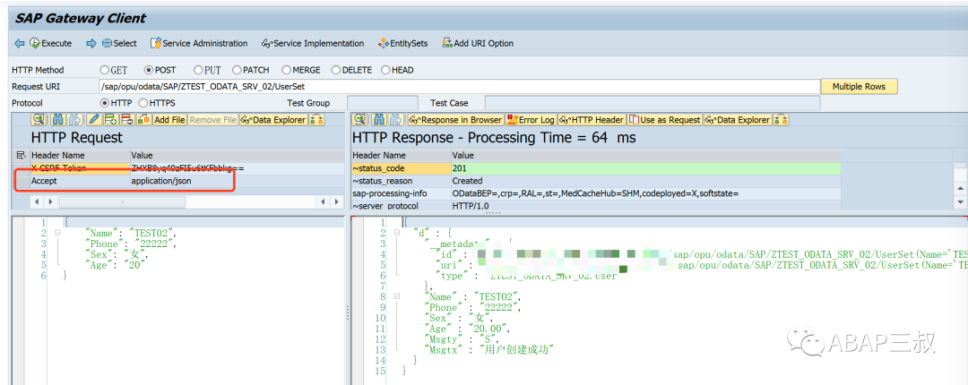The height and width of the screenshot is (385, 968).
Task: Show the HTTP Header button
Action: pos(592,120)
